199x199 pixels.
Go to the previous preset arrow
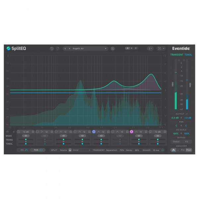(65, 48)
